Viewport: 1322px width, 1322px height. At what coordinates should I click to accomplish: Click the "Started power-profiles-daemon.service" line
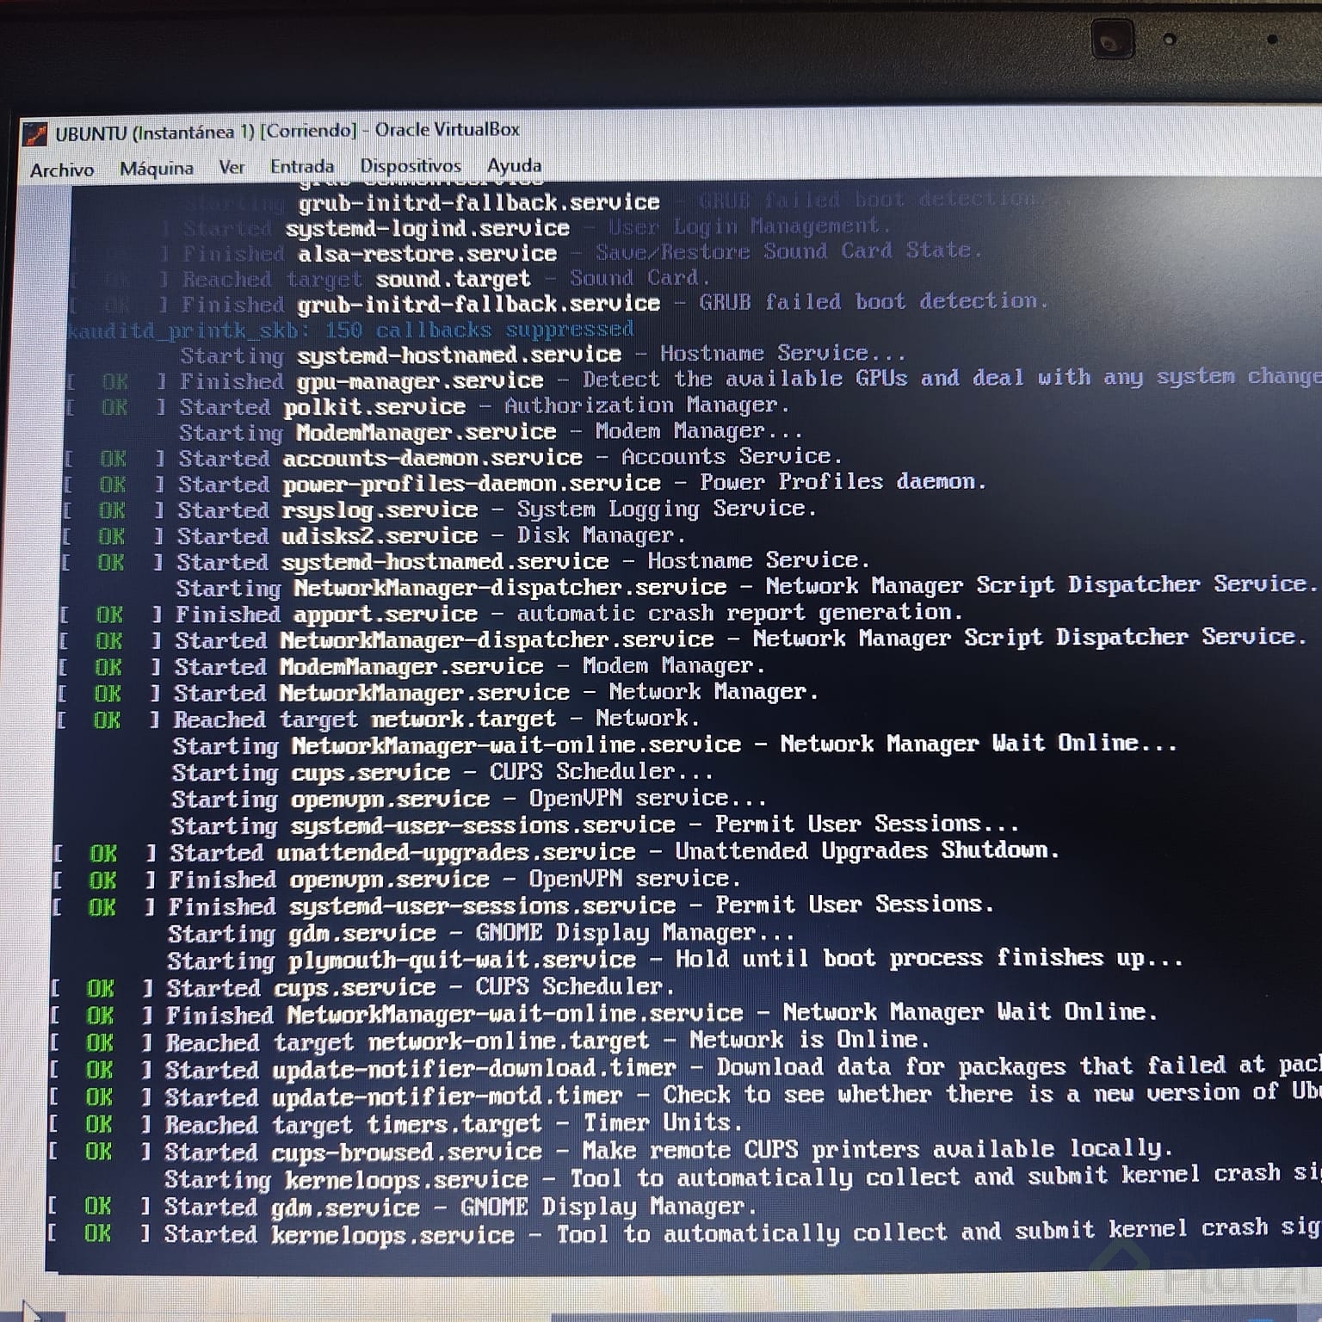(525, 483)
